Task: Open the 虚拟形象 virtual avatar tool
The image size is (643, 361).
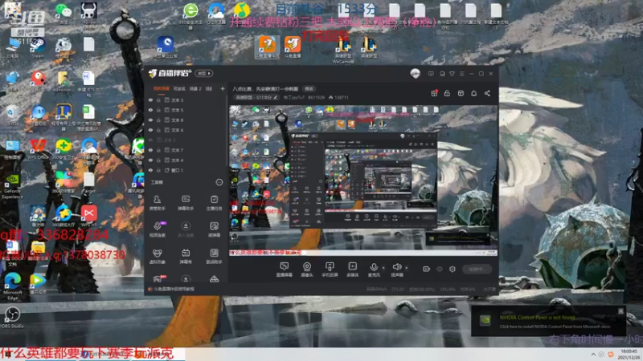Action: (x=157, y=256)
